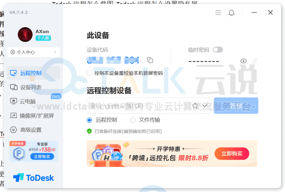Click the ¥138/年 price text
The height and width of the screenshot is (192, 285).
point(47,150)
